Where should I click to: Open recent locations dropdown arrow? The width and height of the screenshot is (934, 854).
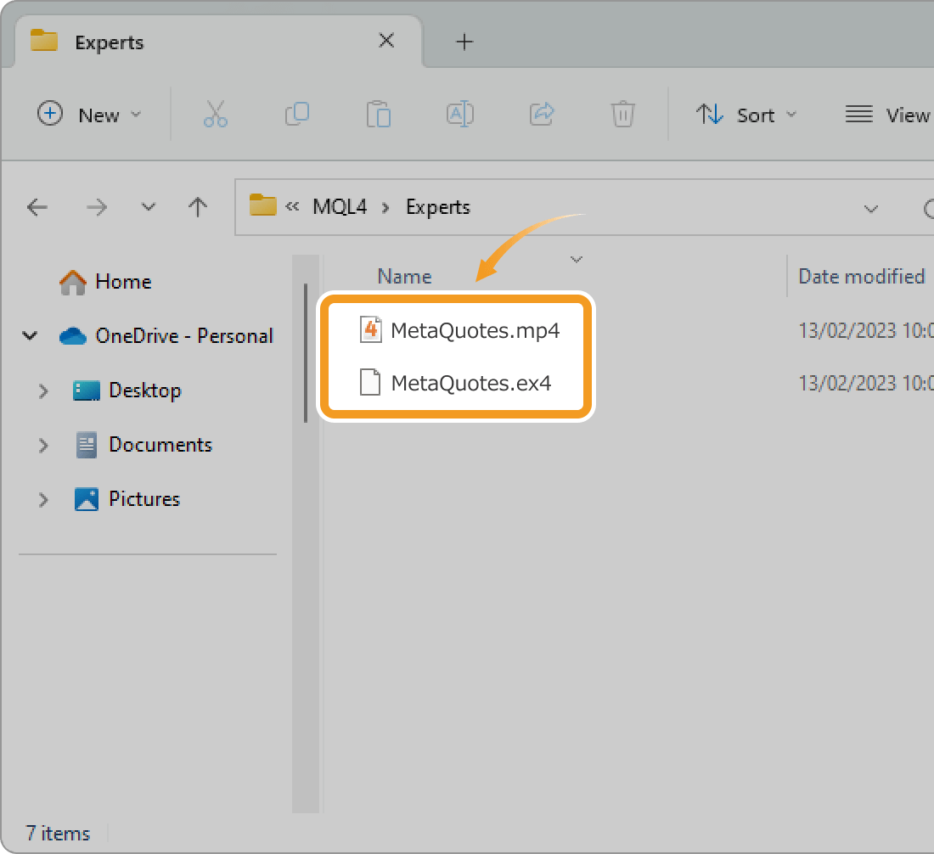[x=149, y=207]
